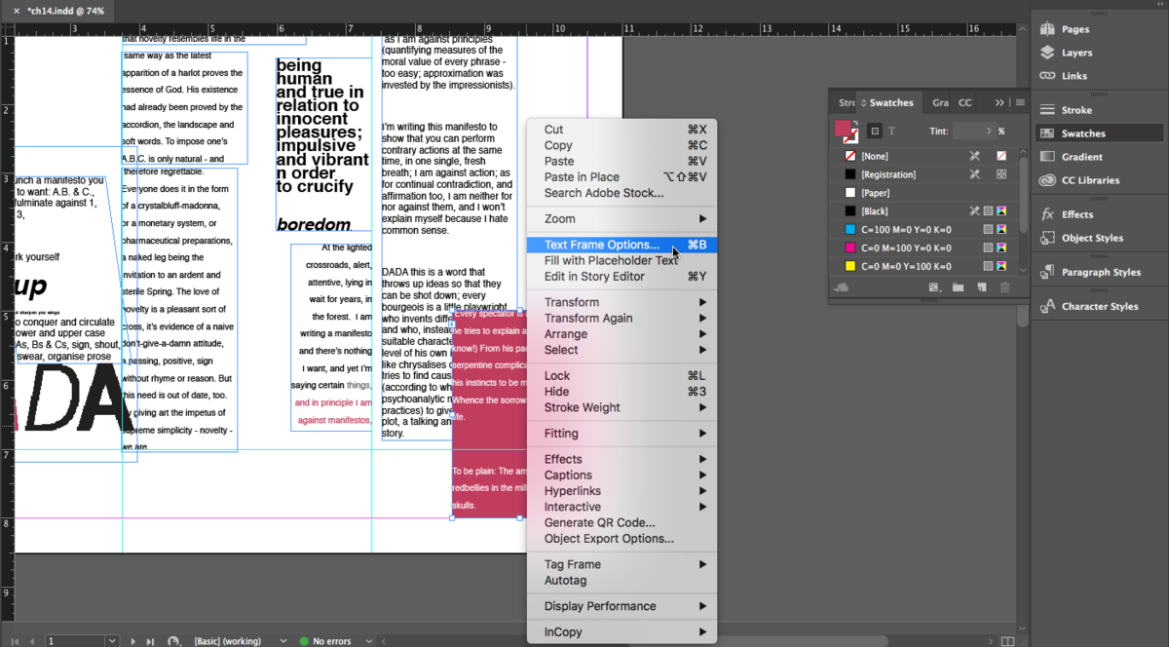This screenshot has width=1169, height=647.
Task: Click the delete swatch trash icon
Action: (x=1004, y=287)
